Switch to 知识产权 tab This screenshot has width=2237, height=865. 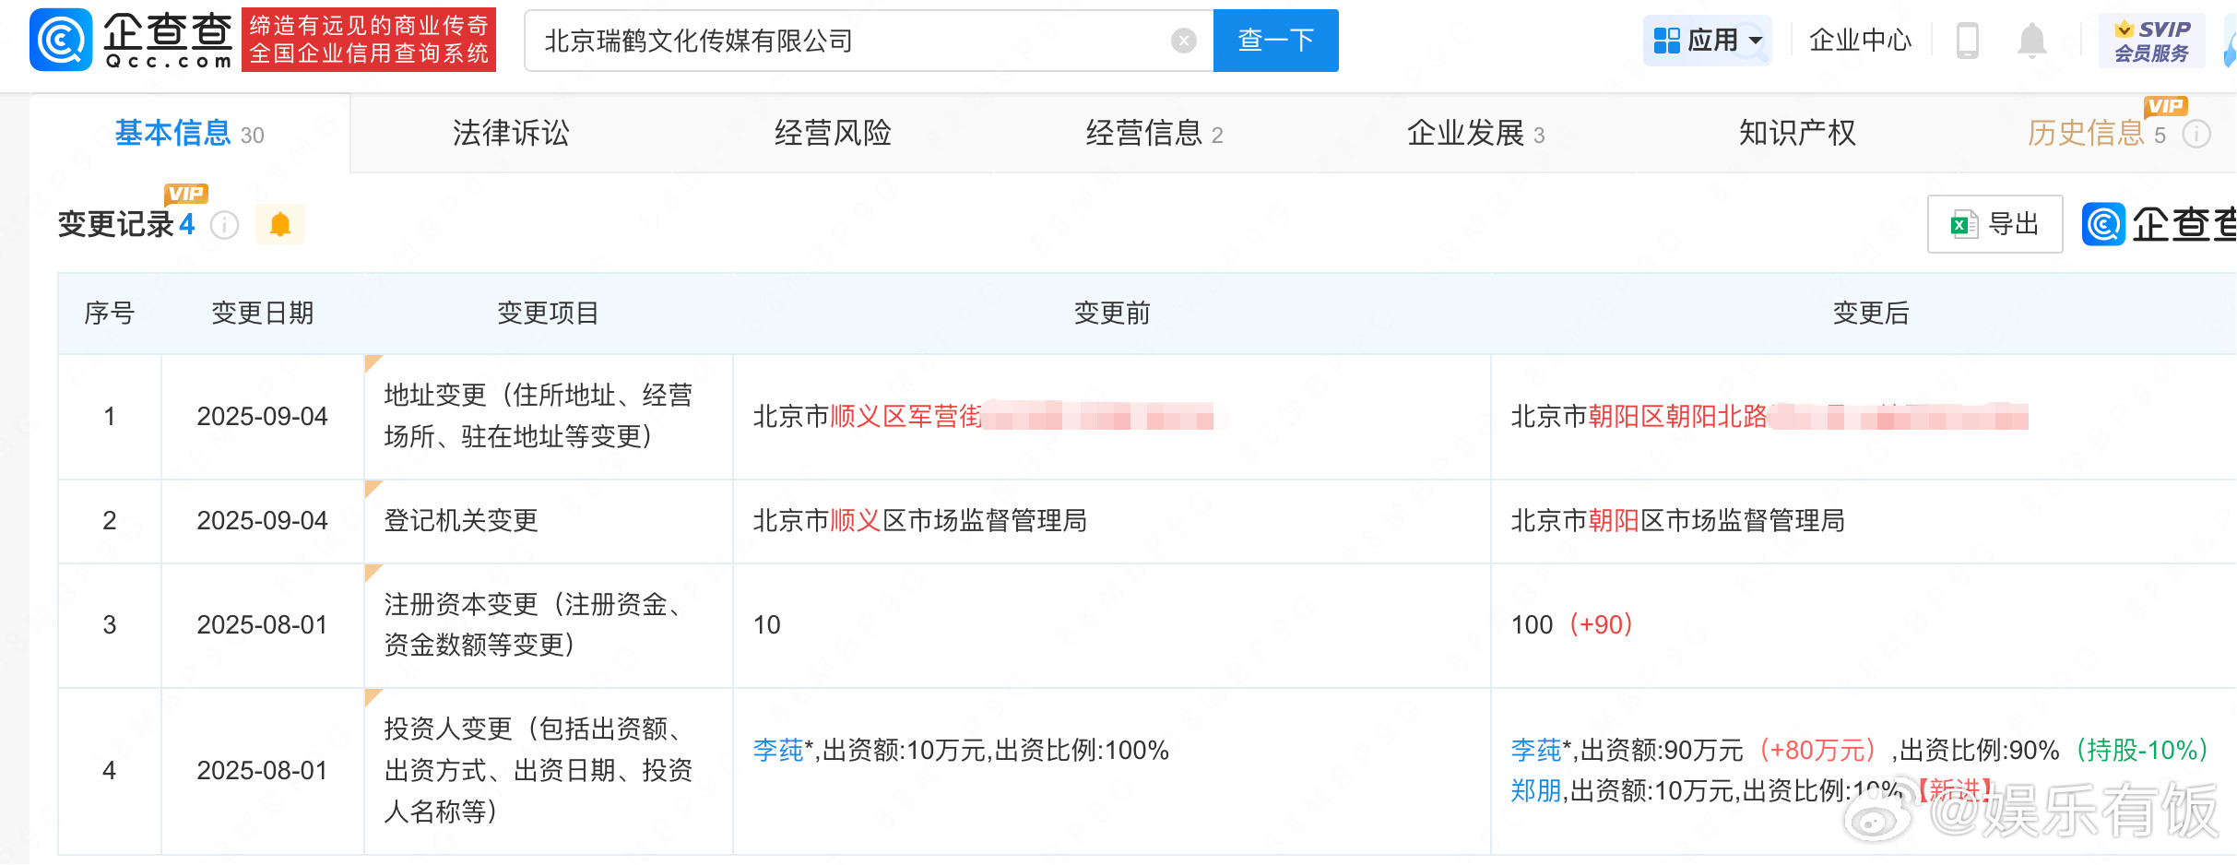click(x=1797, y=134)
